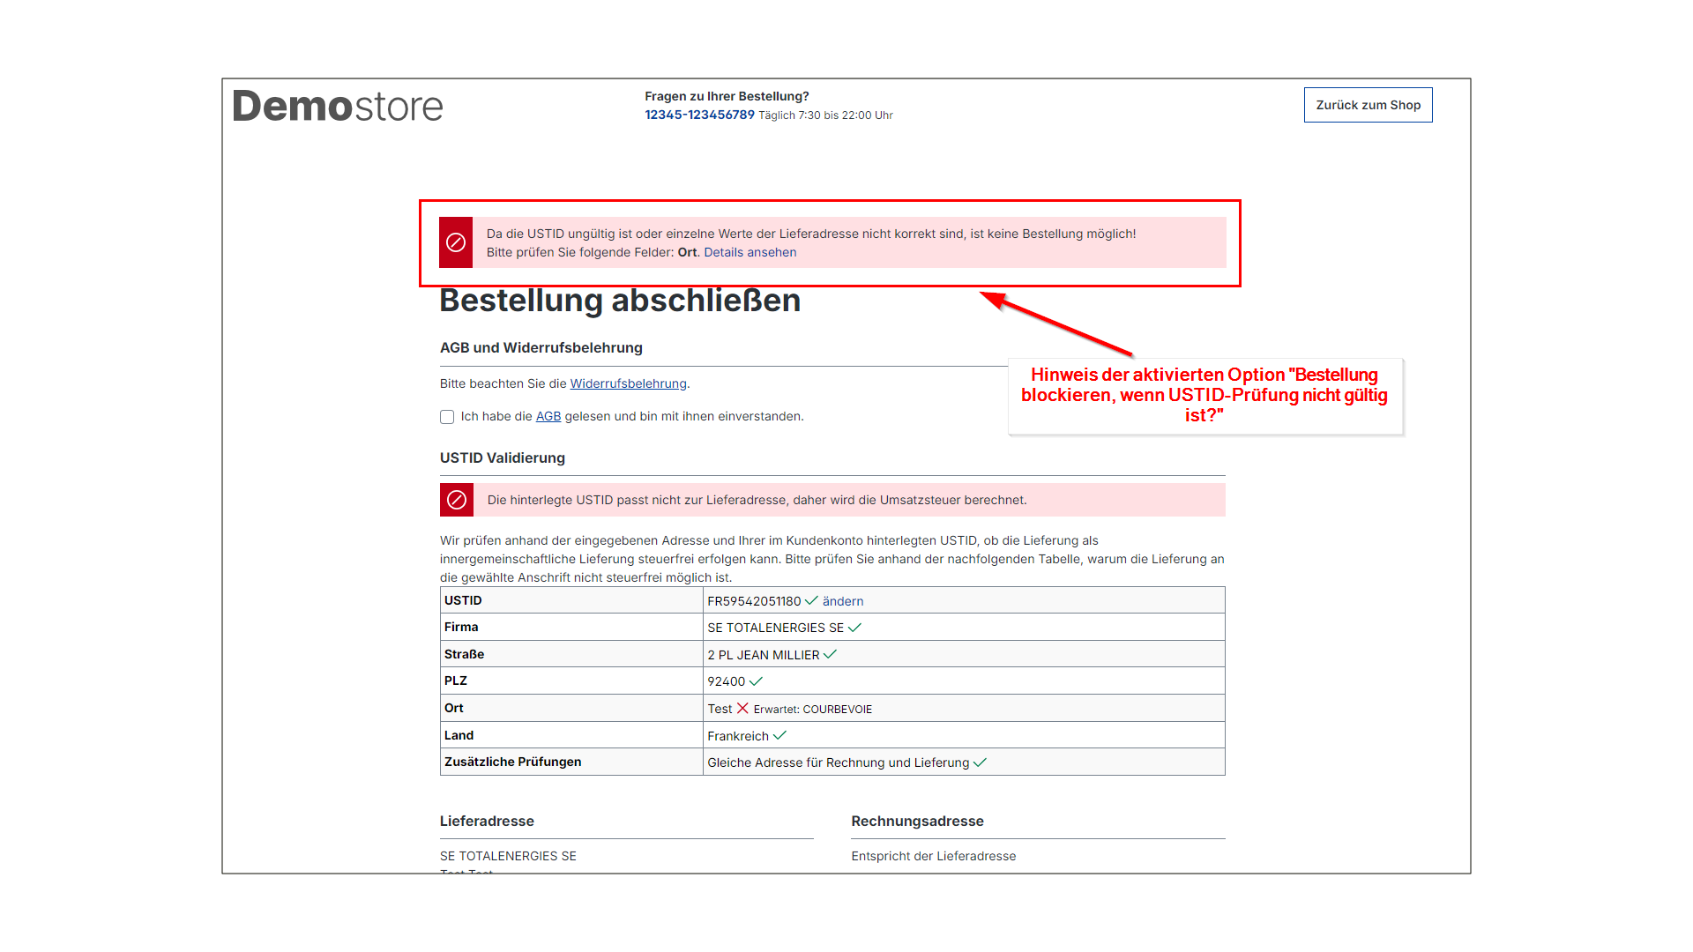
Task: Click the Ort row label in table
Action: [454, 708]
